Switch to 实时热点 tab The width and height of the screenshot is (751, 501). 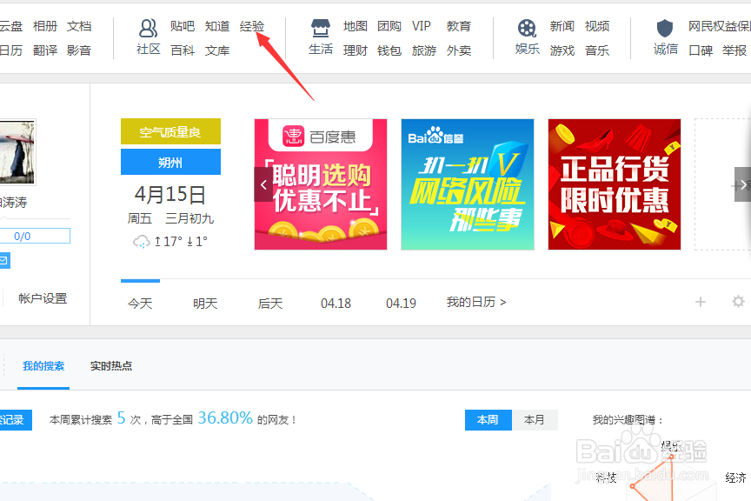click(x=111, y=366)
